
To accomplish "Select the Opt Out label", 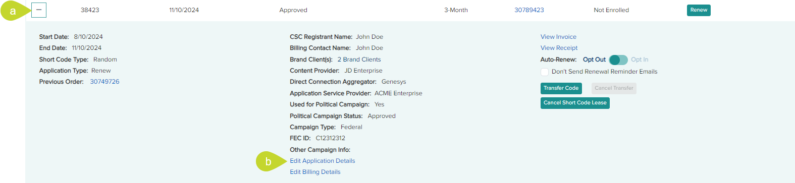I will tap(594, 59).
